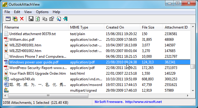Screen dimensions: 198x108
Task: Click the multipart/signed MIME type cell
Action: pos(83,90)
